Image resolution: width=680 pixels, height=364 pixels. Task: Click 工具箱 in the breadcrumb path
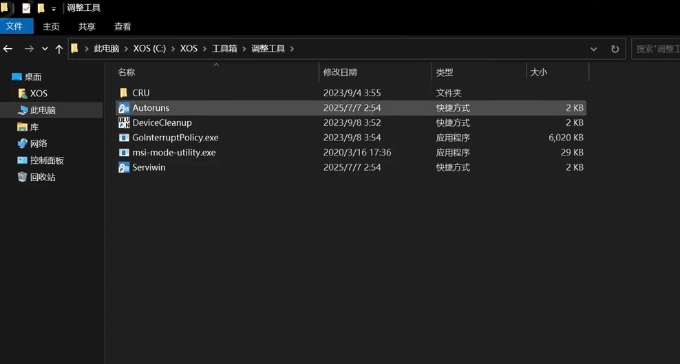tap(224, 49)
